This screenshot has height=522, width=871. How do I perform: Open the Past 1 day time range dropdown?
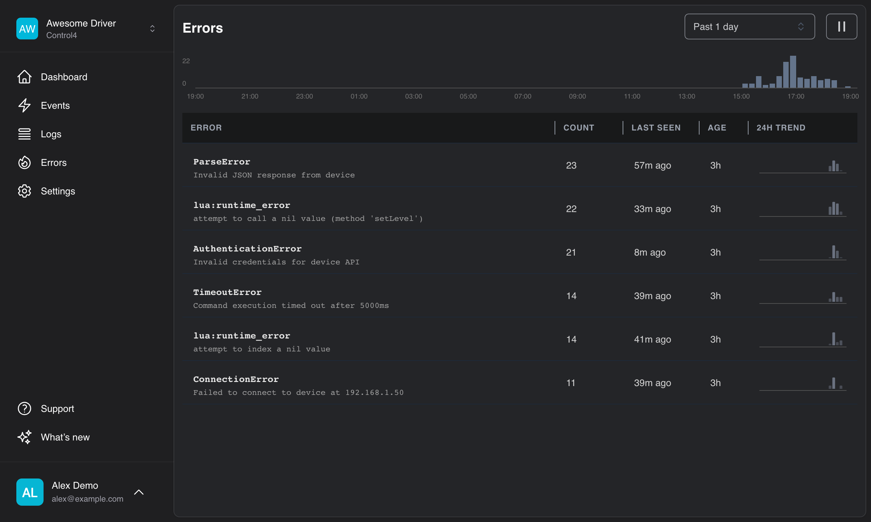[750, 27]
